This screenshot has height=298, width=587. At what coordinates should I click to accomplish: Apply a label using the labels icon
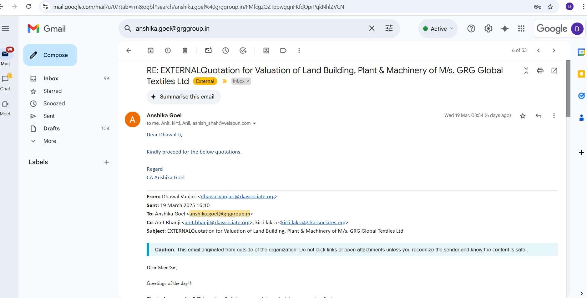click(x=283, y=50)
